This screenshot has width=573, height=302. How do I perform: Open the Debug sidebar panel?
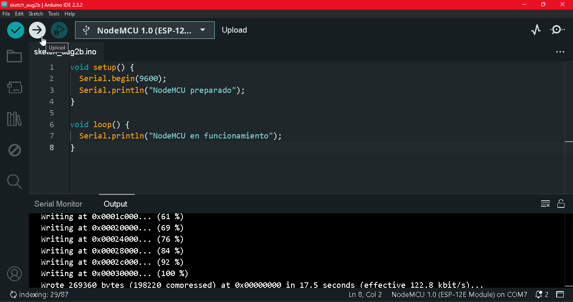(x=14, y=150)
